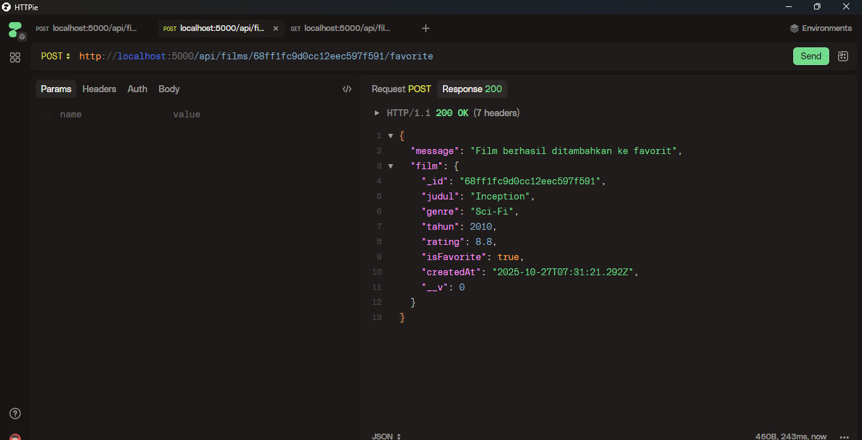Open the three-dots menu at bottom right
The image size is (862, 440).
pos(844,436)
